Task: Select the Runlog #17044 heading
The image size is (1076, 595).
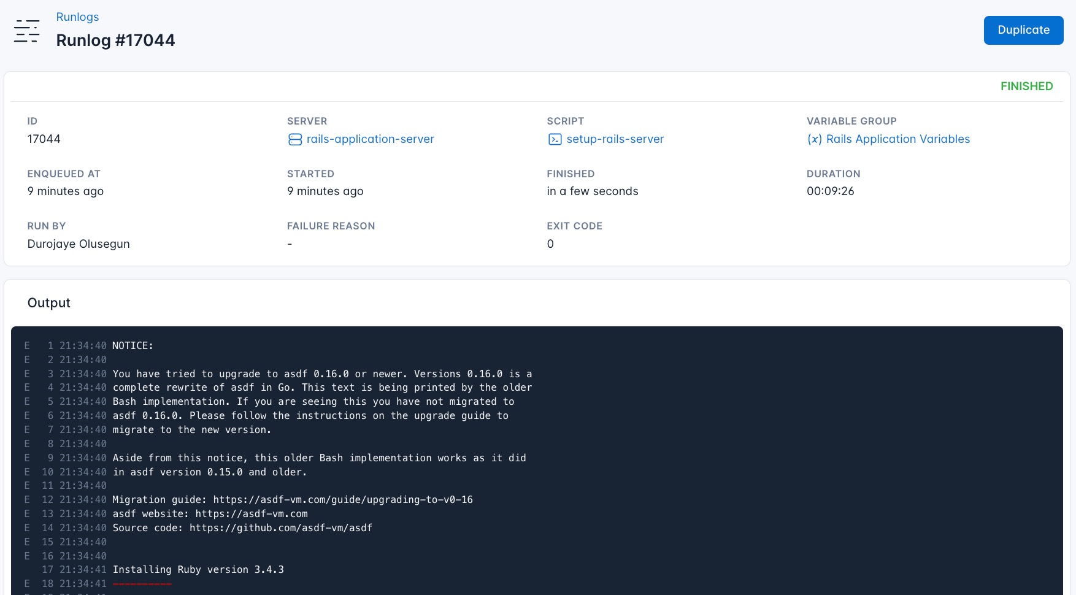Action: [x=115, y=40]
